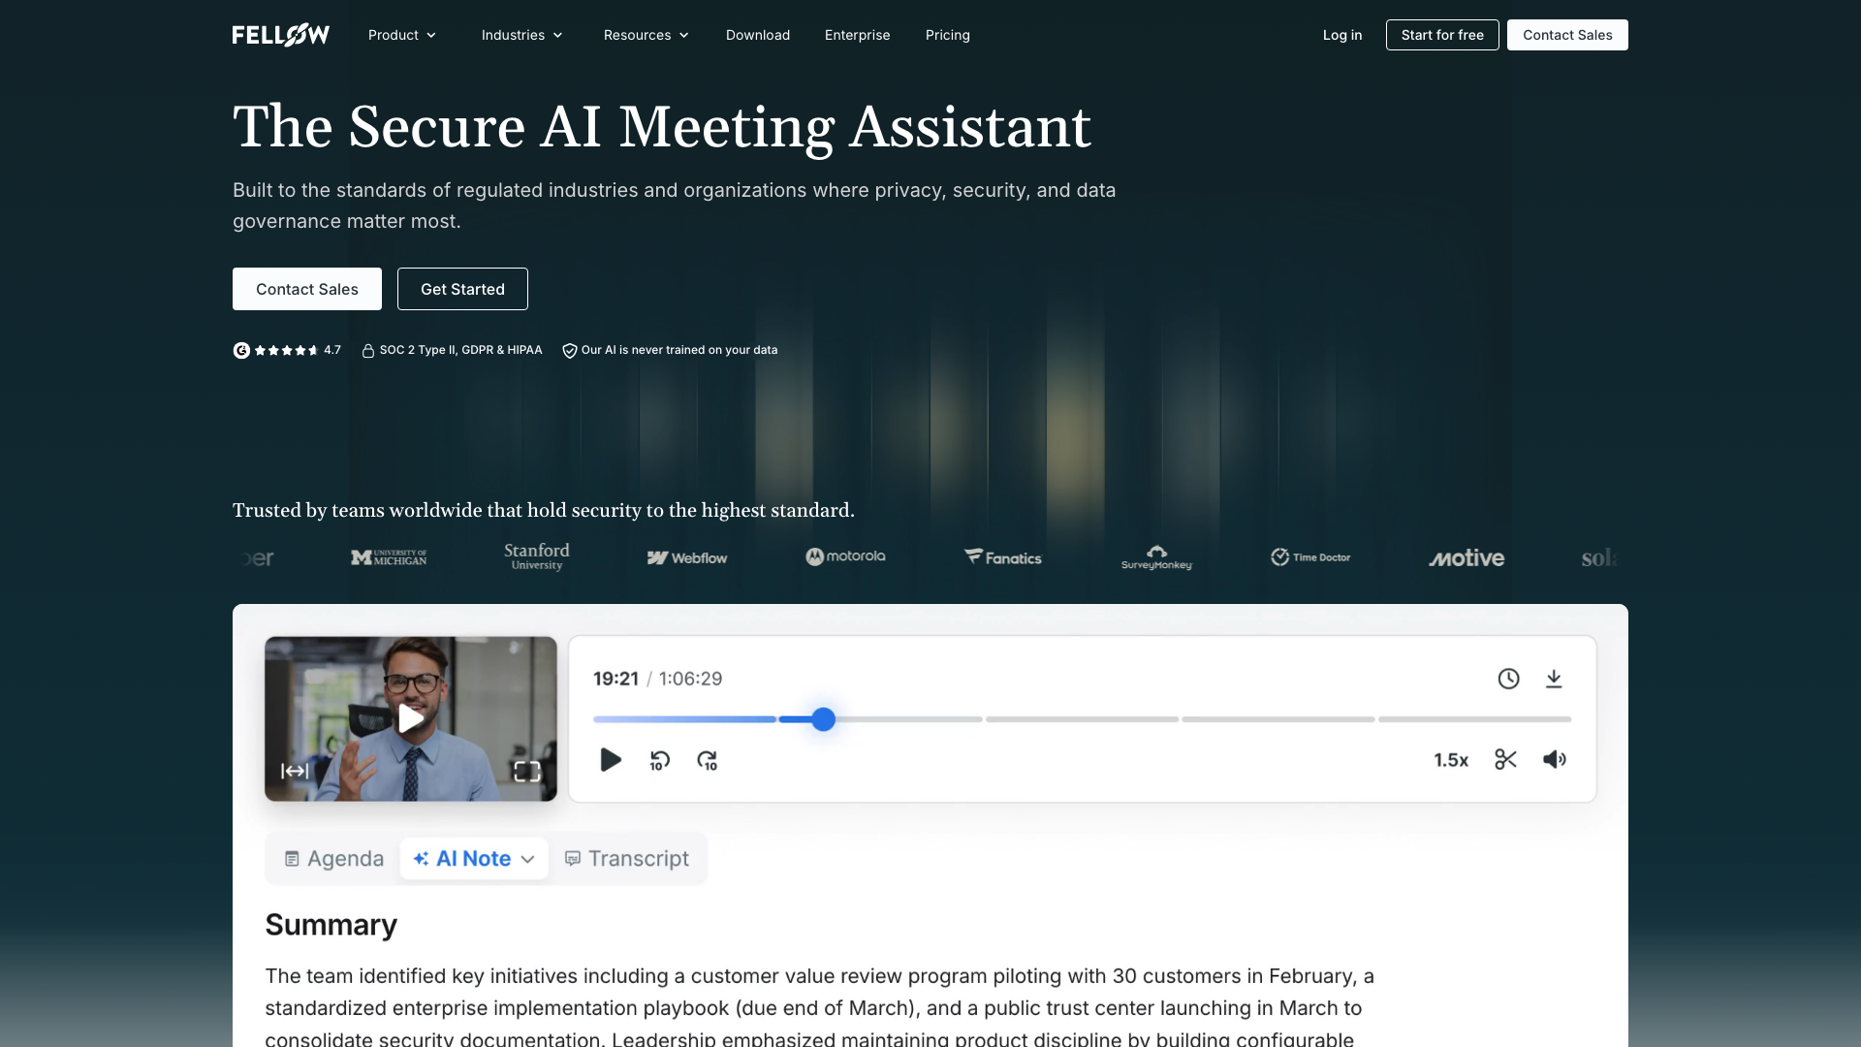This screenshot has height=1047, width=1861.
Task: Switch to the Agenda tab
Action: [x=333, y=859]
